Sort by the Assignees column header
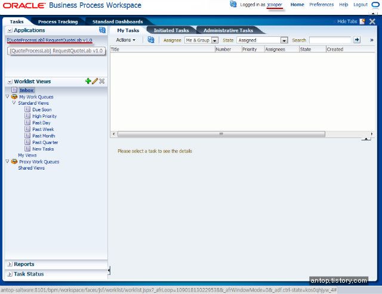 [x=282, y=49]
